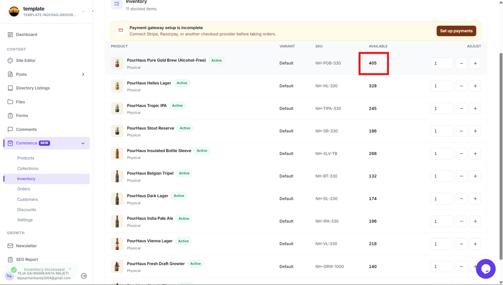The height and width of the screenshot is (285, 503).
Task: Click the Newsletter envelope icon
Action: [10, 246]
